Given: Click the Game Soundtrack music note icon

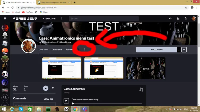Looking at the screenshot, I should [141, 89].
